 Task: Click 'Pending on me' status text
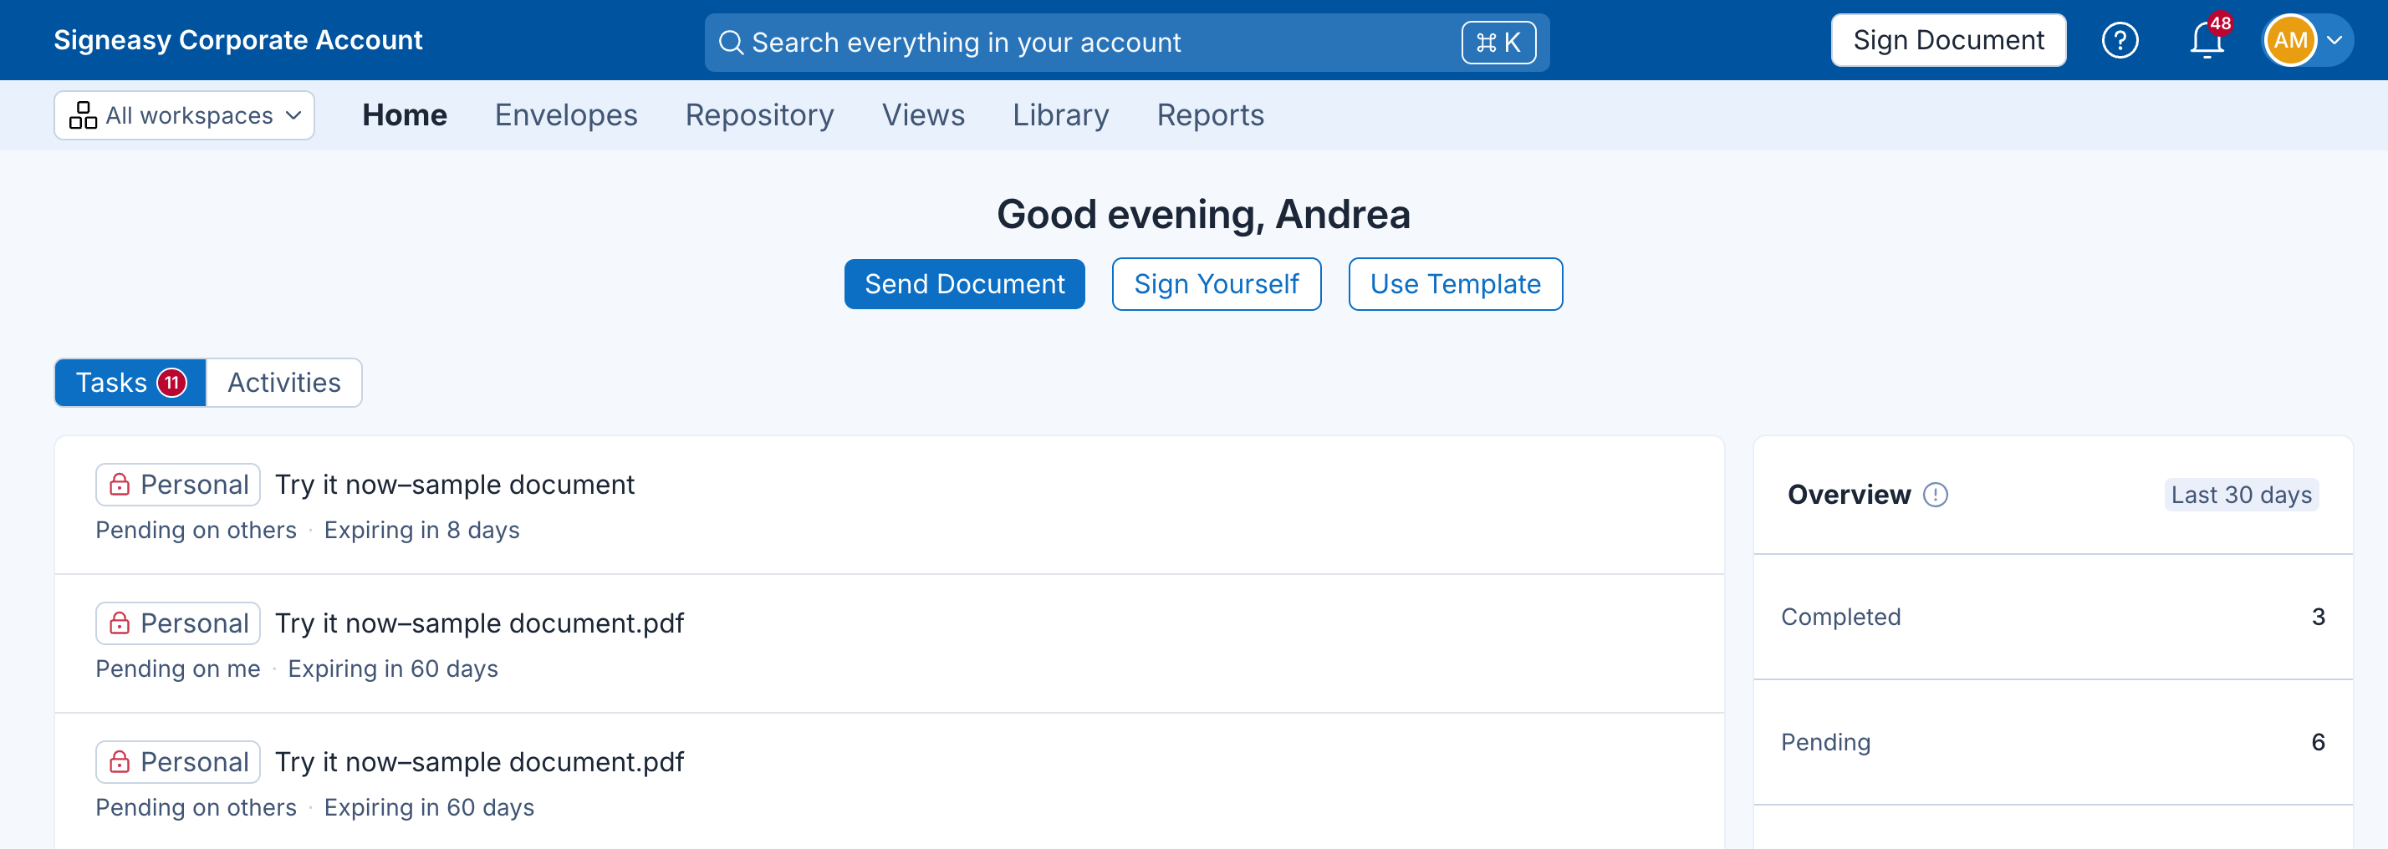point(178,669)
